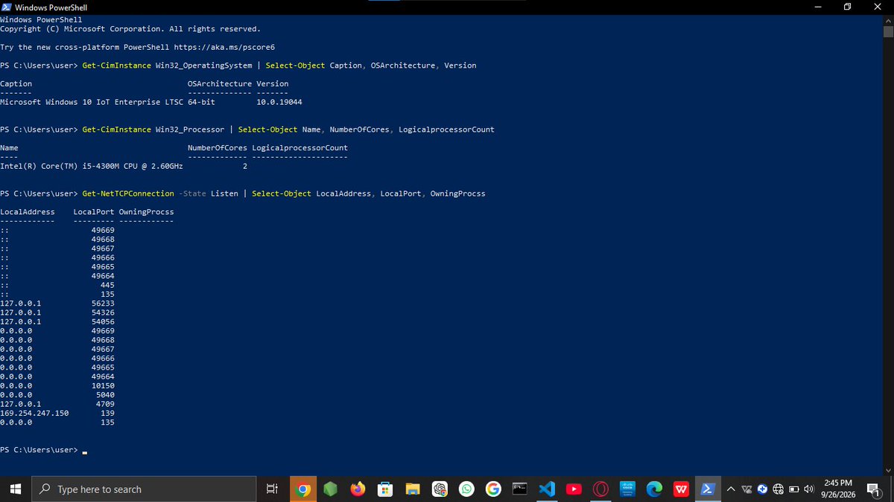Click port value 54326
894x502 pixels.
(x=103, y=312)
